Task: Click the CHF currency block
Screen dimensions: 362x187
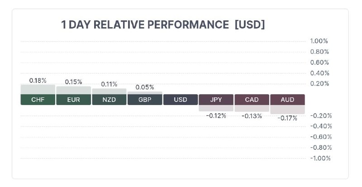Action: (x=38, y=100)
